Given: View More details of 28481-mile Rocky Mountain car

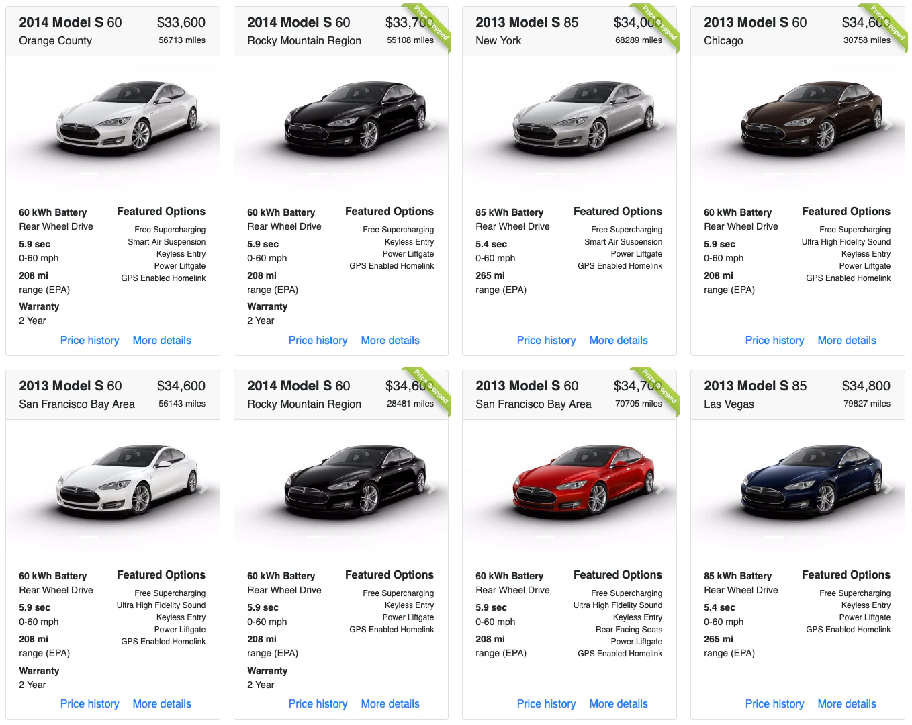Looking at the screenshot, I should coord(390,703).
